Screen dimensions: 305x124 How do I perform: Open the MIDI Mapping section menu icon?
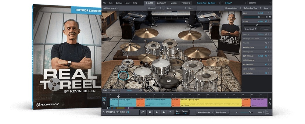point(269,60)
